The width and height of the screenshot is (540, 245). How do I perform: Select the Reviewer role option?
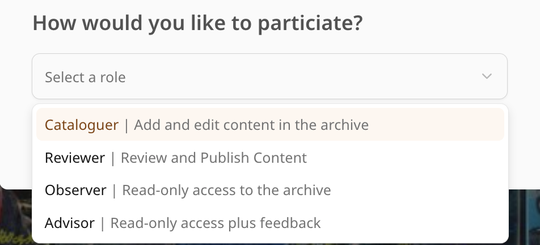[270, 158]
